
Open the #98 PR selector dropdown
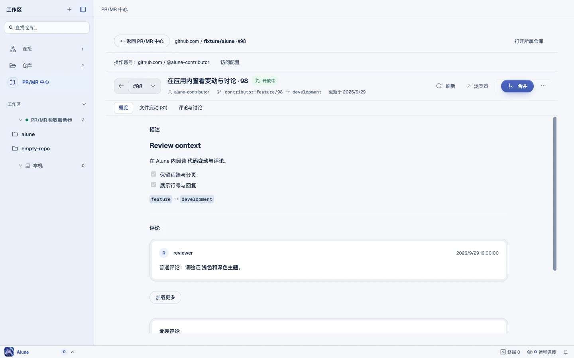click(145, 86)
